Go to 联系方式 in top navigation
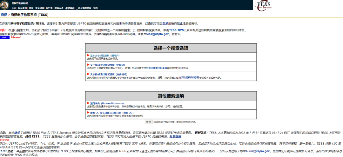The height and width of the screenshot is (157, 343). 59,8
